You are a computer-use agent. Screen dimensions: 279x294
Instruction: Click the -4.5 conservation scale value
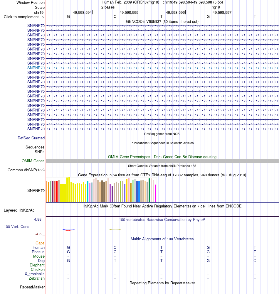[38, 234]
